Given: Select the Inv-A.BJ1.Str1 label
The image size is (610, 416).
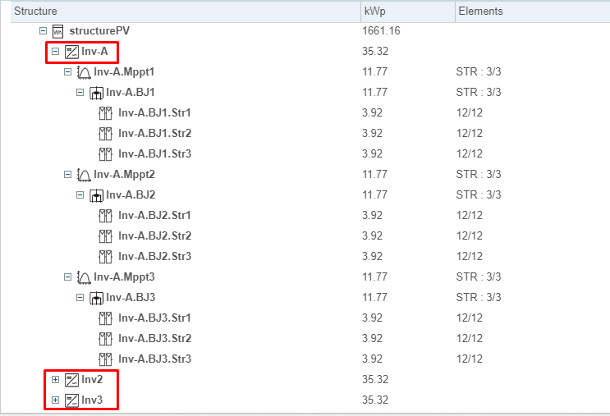Looking at the screenshot, I should click(154, 113).
